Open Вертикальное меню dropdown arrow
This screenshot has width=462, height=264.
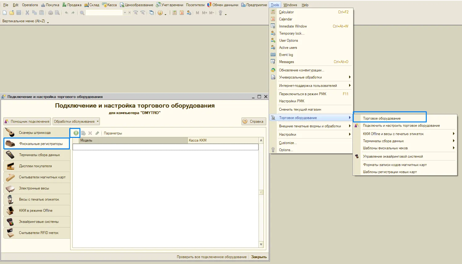click(48, 22)
